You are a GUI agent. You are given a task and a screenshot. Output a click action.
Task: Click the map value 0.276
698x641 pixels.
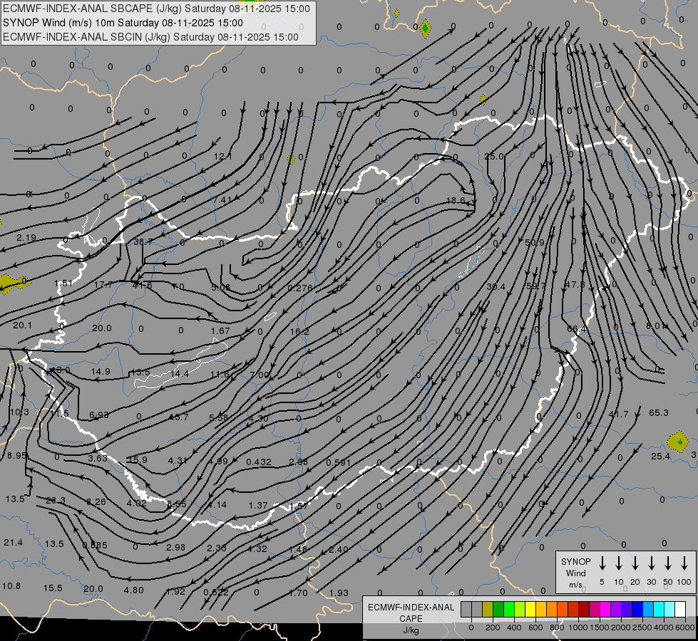(300, 288)
